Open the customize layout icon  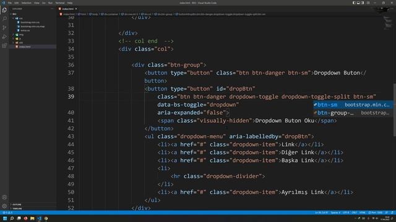pyautogui.click(x=368, y=2)
